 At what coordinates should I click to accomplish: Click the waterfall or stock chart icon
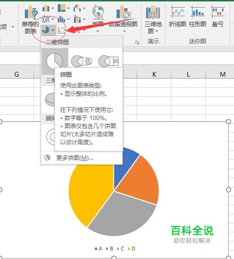77,8
